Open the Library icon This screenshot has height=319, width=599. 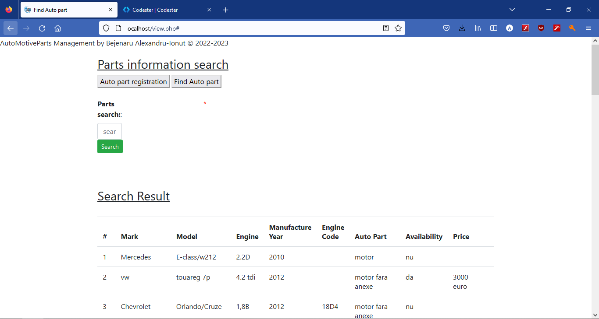(x=478, y=28)
